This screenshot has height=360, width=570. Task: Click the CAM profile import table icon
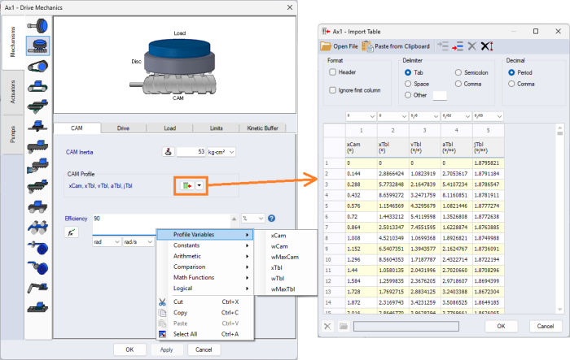(x=189, y=186)
